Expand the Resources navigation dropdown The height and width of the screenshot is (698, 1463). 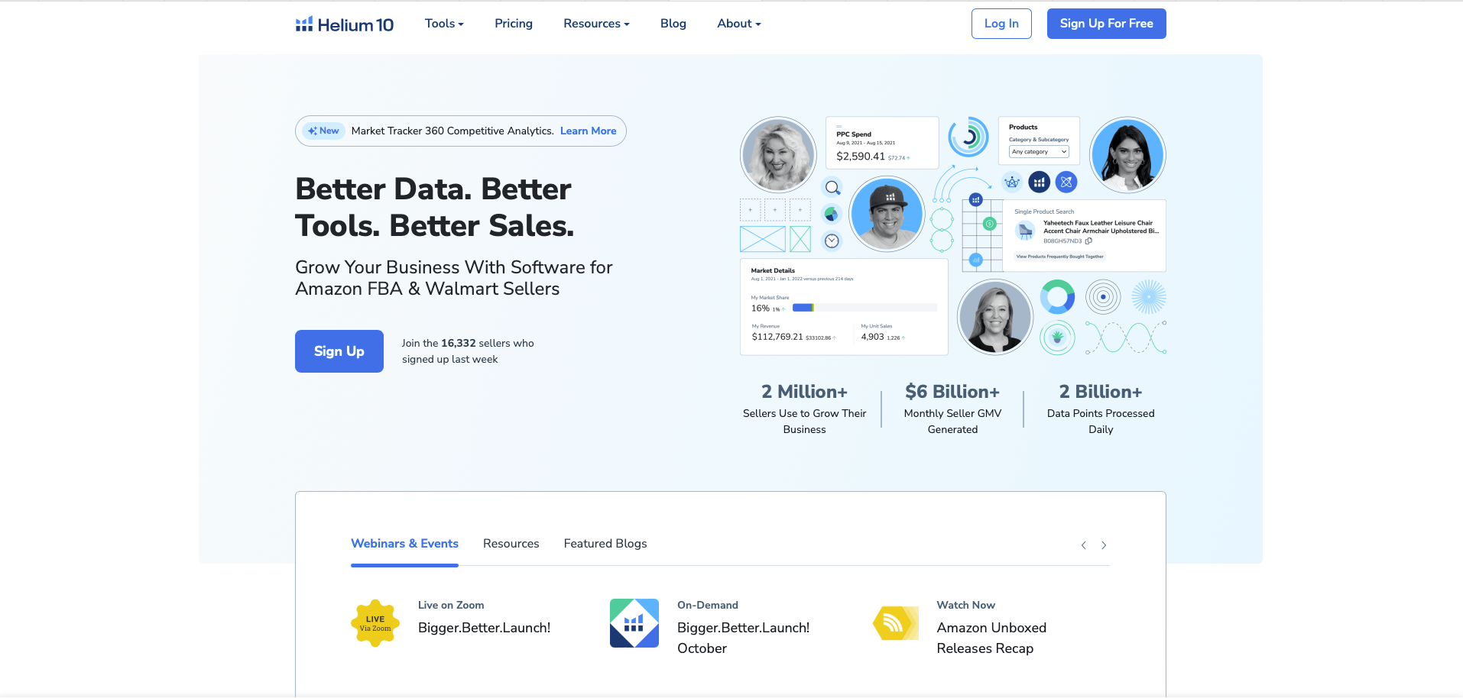click(596, 24)
